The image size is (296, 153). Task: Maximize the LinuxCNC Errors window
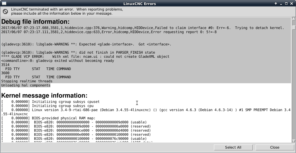coord(286,4)
